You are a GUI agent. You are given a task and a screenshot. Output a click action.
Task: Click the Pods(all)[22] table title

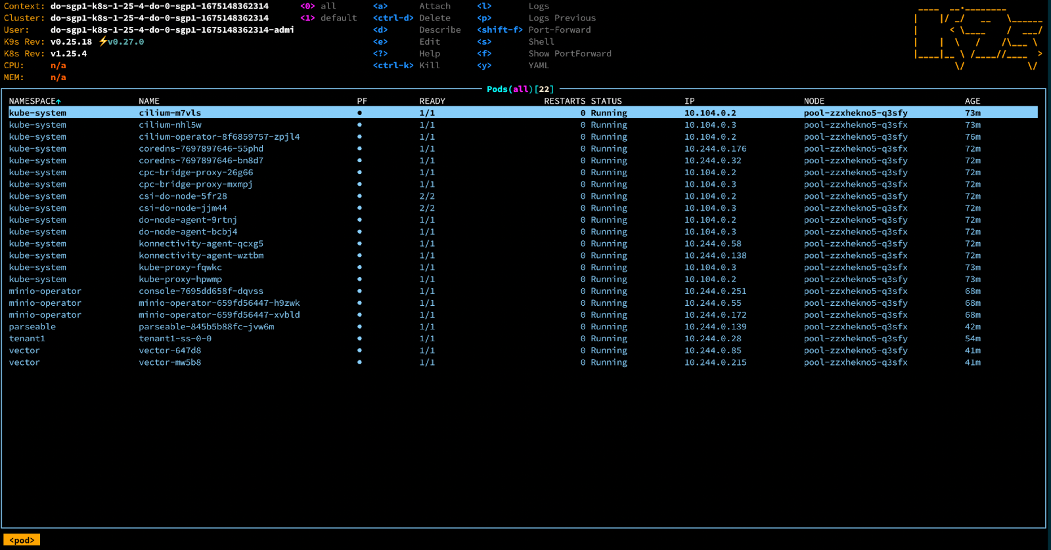[520, 89]
